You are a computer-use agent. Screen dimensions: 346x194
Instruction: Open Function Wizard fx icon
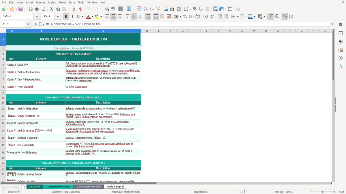pos(36,24)
